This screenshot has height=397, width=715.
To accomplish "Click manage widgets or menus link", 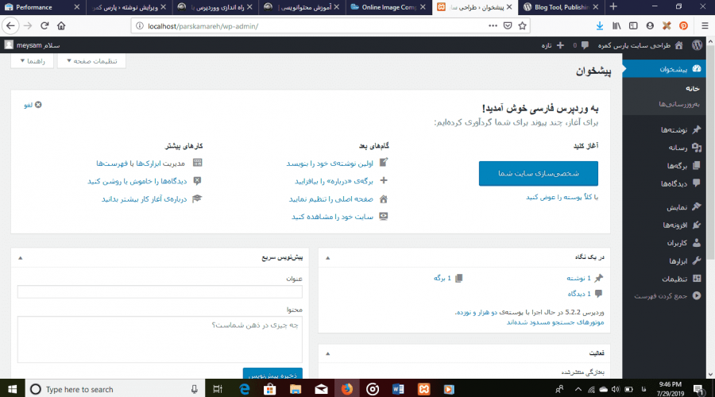I will (x=141, y=164).
